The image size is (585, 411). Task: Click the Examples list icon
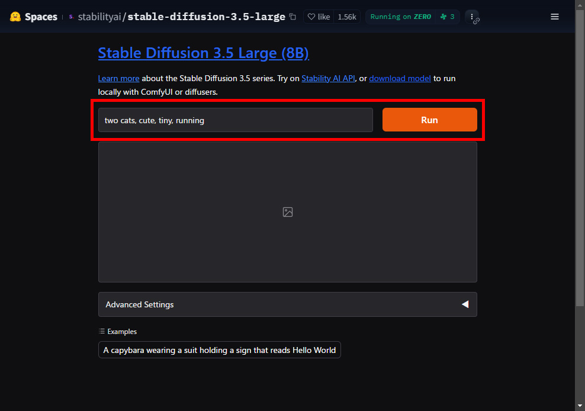pyautogui.click(x=102, y=332)
